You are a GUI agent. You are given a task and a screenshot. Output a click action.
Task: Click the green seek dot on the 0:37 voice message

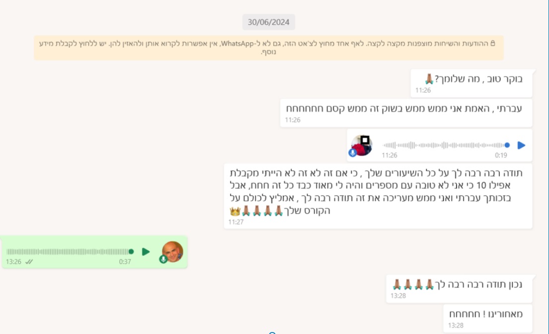[131, 251]
